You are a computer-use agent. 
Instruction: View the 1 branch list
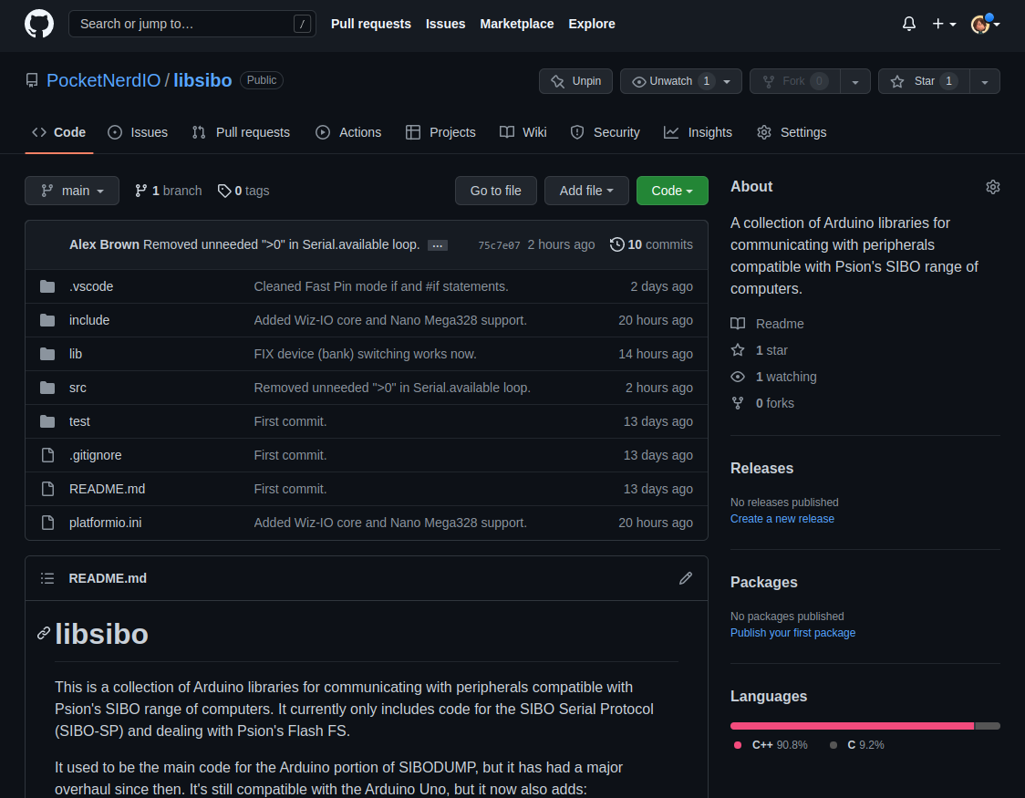[168, 191]
